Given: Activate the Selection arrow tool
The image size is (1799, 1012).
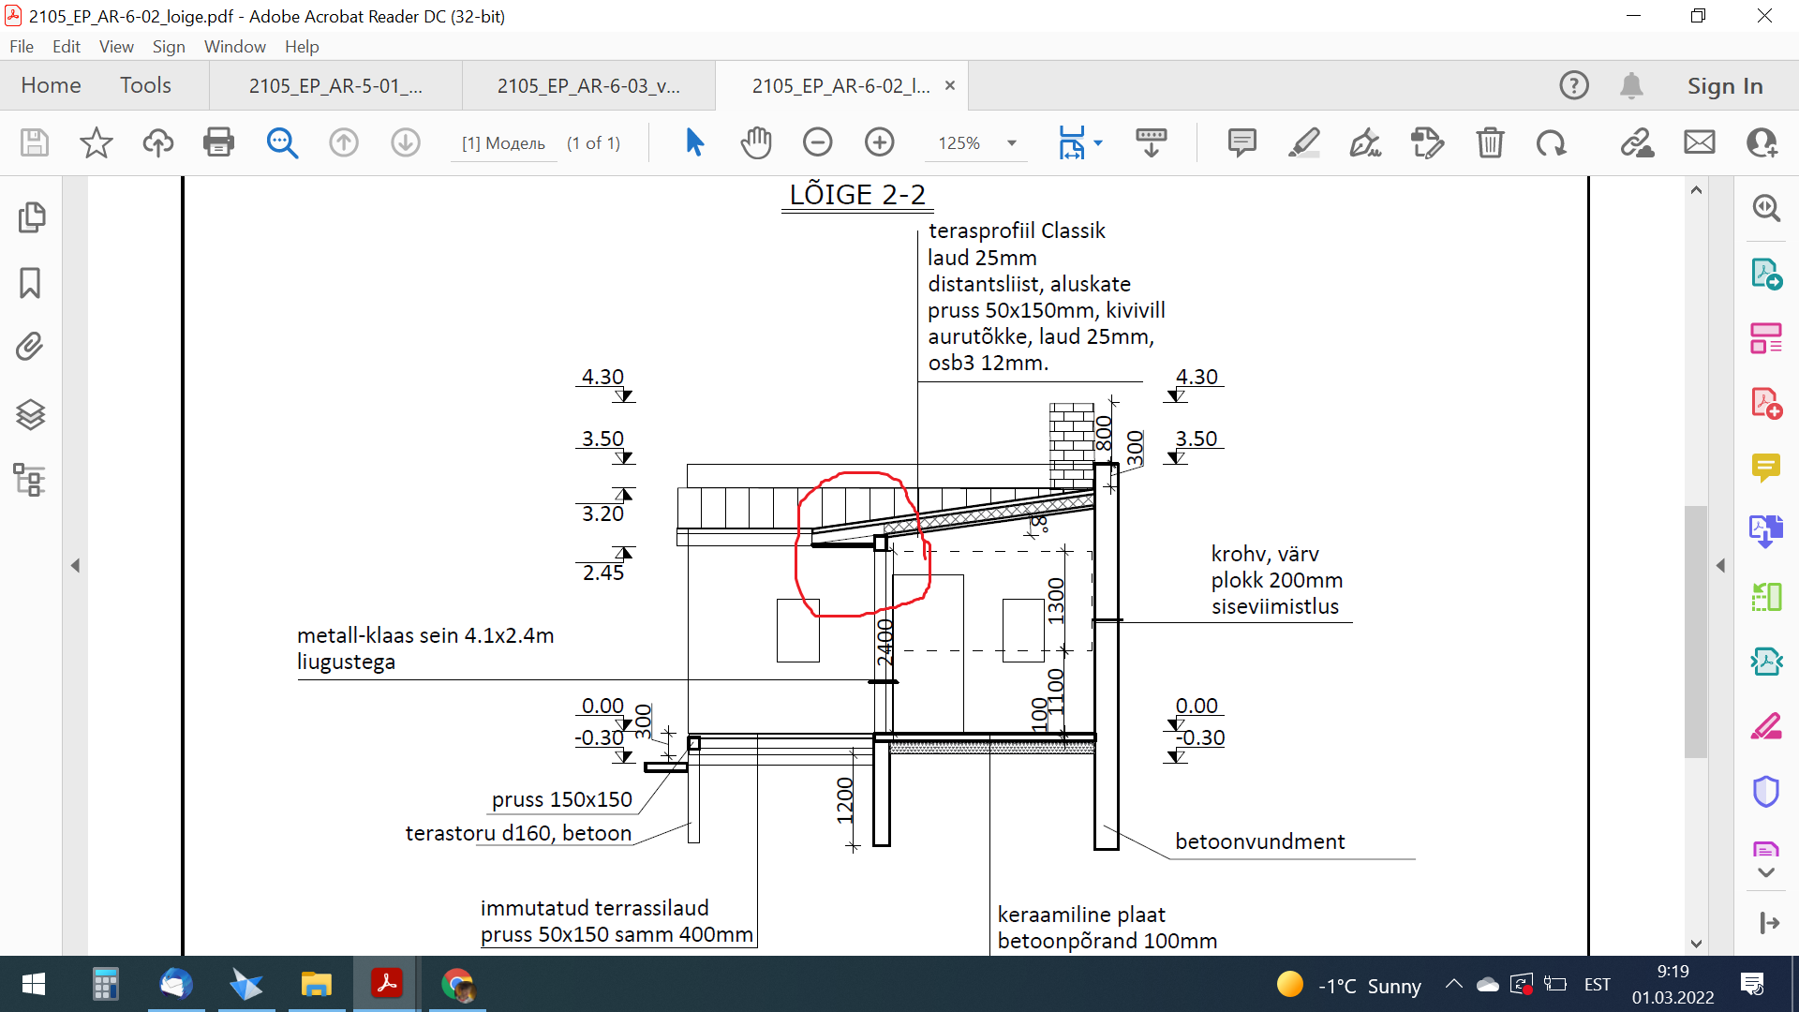Looking at the screenshot, I should click(694, 142).
